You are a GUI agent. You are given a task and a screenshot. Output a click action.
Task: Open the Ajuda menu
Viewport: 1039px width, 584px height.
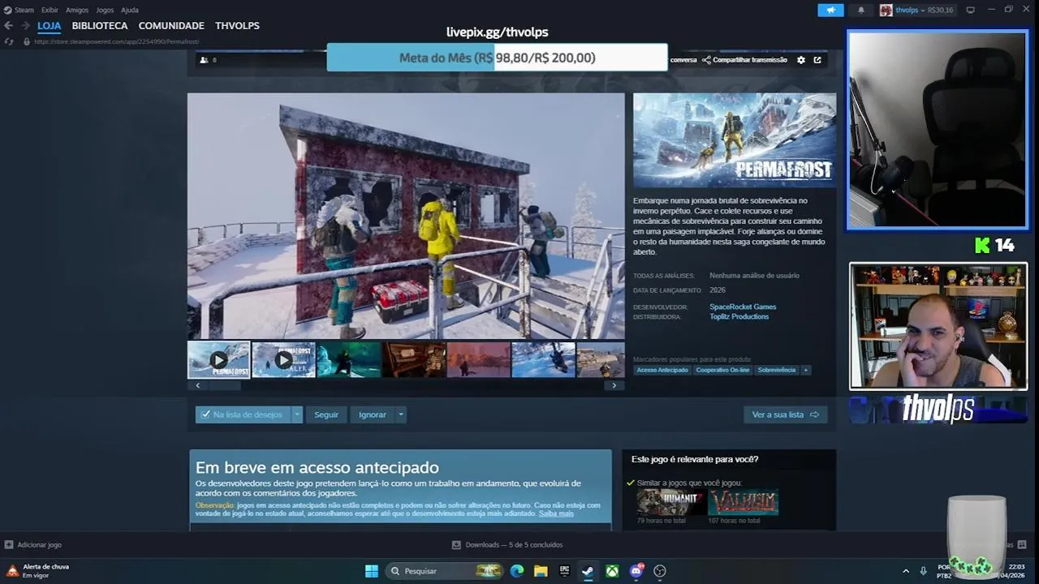pyautogui.click(x=130, y=11)
